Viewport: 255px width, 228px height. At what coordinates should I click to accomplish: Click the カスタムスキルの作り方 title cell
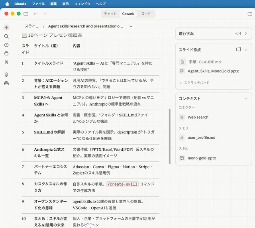[51, 187]
